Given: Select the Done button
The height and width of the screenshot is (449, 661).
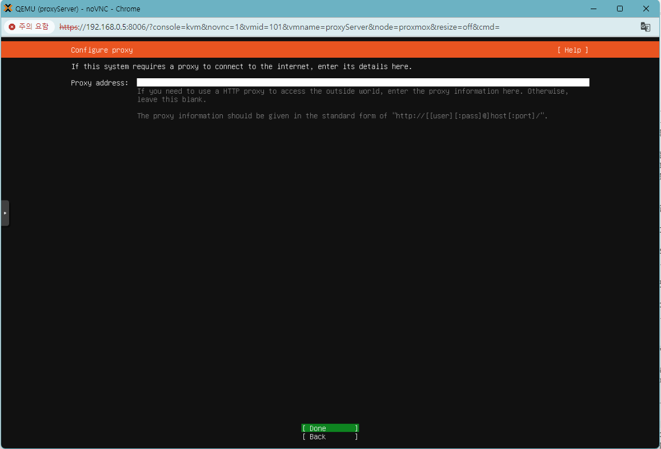Looking at the screenshot, I should [330, 428].
